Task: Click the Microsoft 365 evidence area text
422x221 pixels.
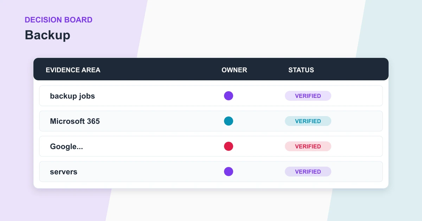Action: tap(75, 121)
